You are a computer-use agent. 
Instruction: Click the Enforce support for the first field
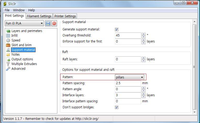tap(128, 41)
